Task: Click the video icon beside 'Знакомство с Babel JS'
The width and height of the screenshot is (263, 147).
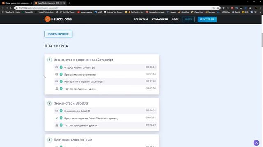Action: coord(57,111)
